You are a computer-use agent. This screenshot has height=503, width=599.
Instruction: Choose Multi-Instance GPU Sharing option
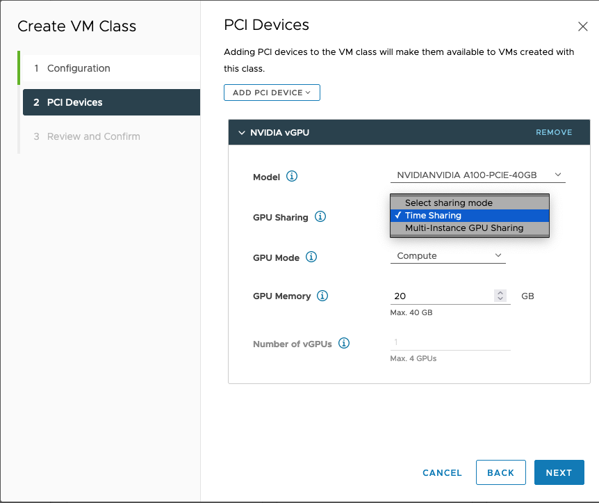464,228
